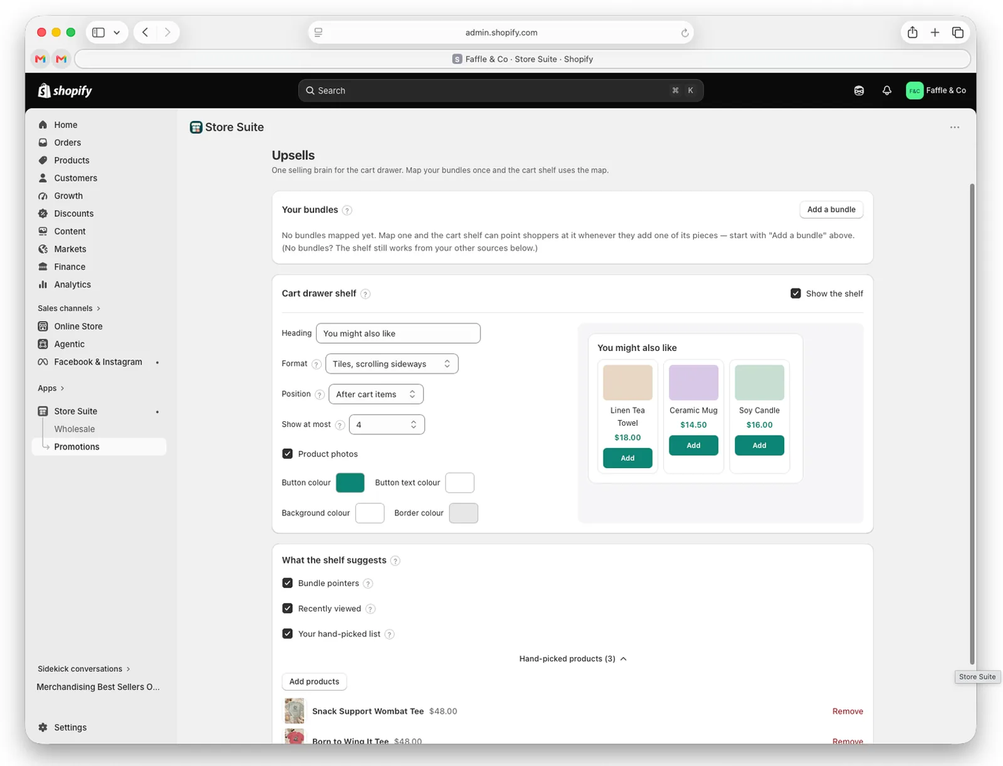Image resolution: width=1003 pixels, height=766 pixels.
Task: Click the browser share icon
Action: coord(912,33)
